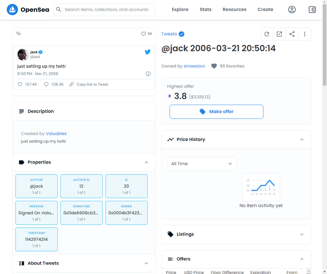Favorite the item with the heart above the tweet
Image resolution: width=327 pixels, height=274 pixels.
coord(143,34)
